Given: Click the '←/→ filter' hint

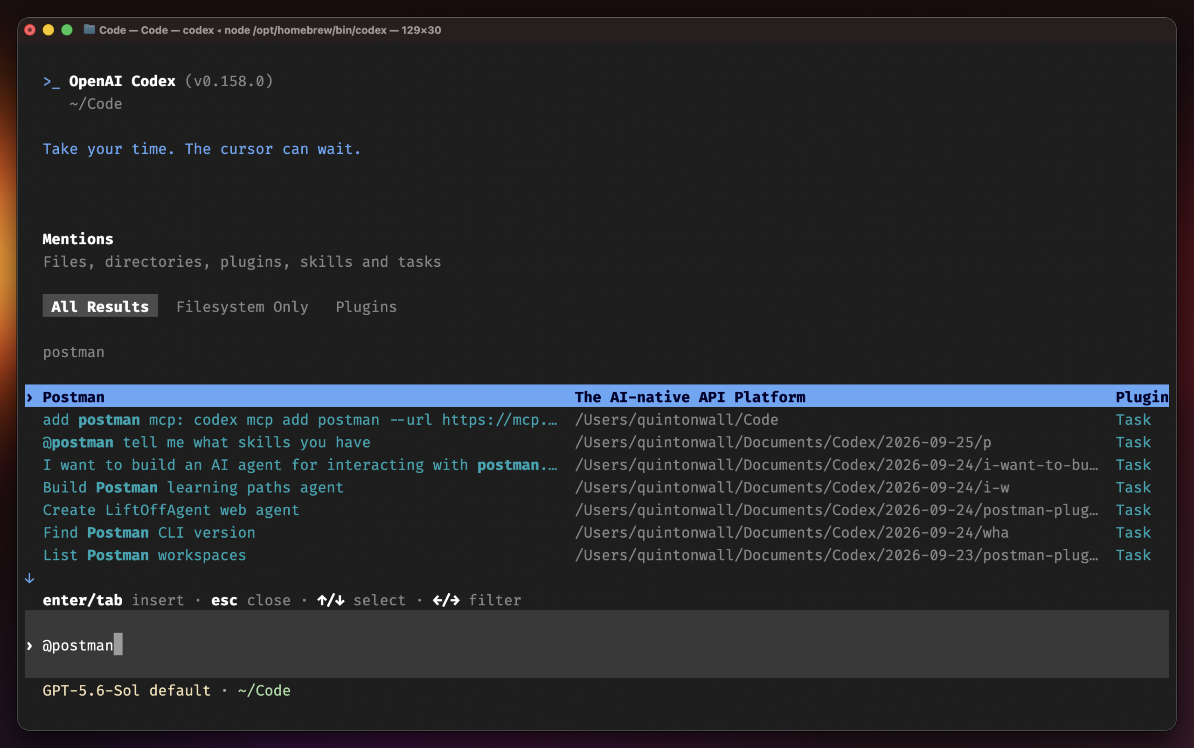Looking at the screenshot, I should (x=477, y=600).
